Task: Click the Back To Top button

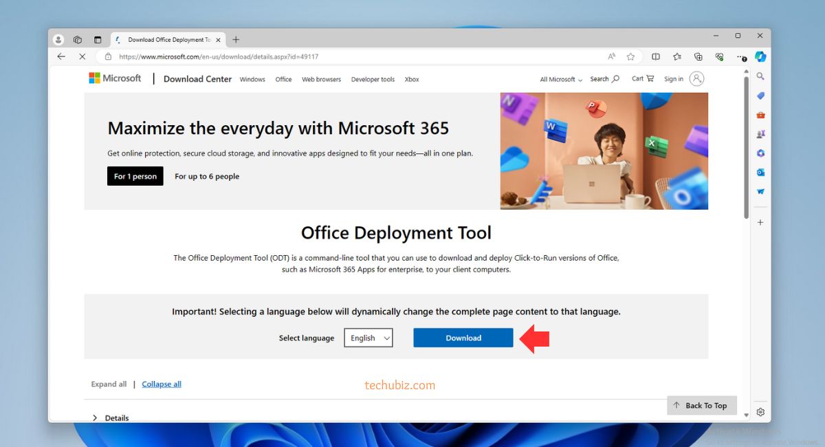Action: [702, 406]
